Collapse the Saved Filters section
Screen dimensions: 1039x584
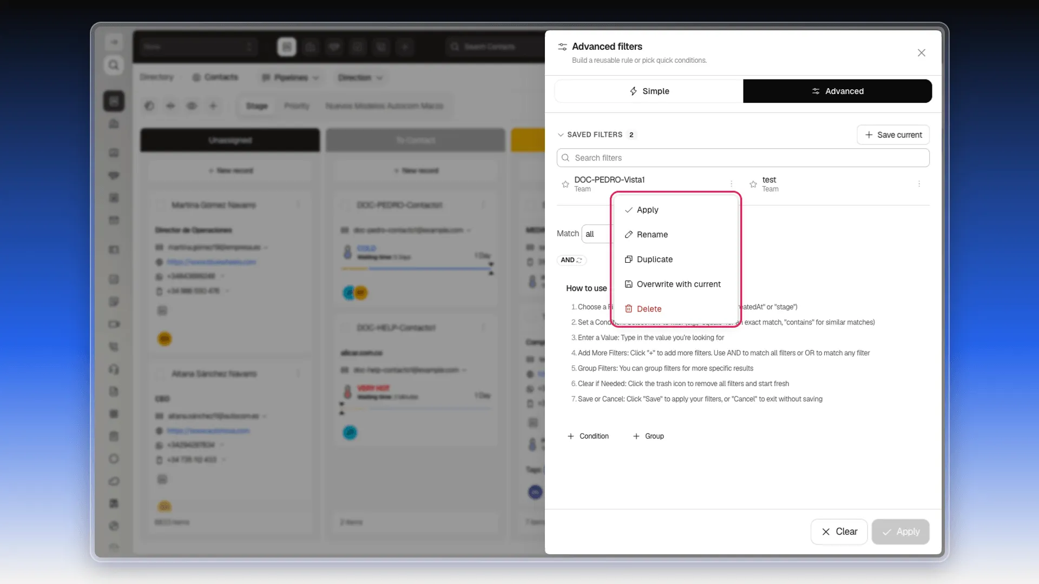[561, 135]
